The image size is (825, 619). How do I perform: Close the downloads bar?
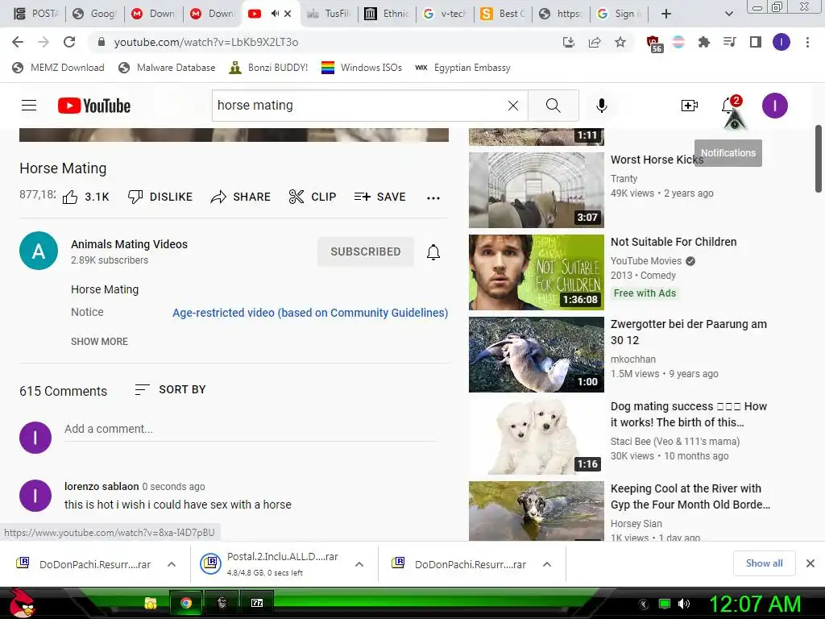click(810, 563)
